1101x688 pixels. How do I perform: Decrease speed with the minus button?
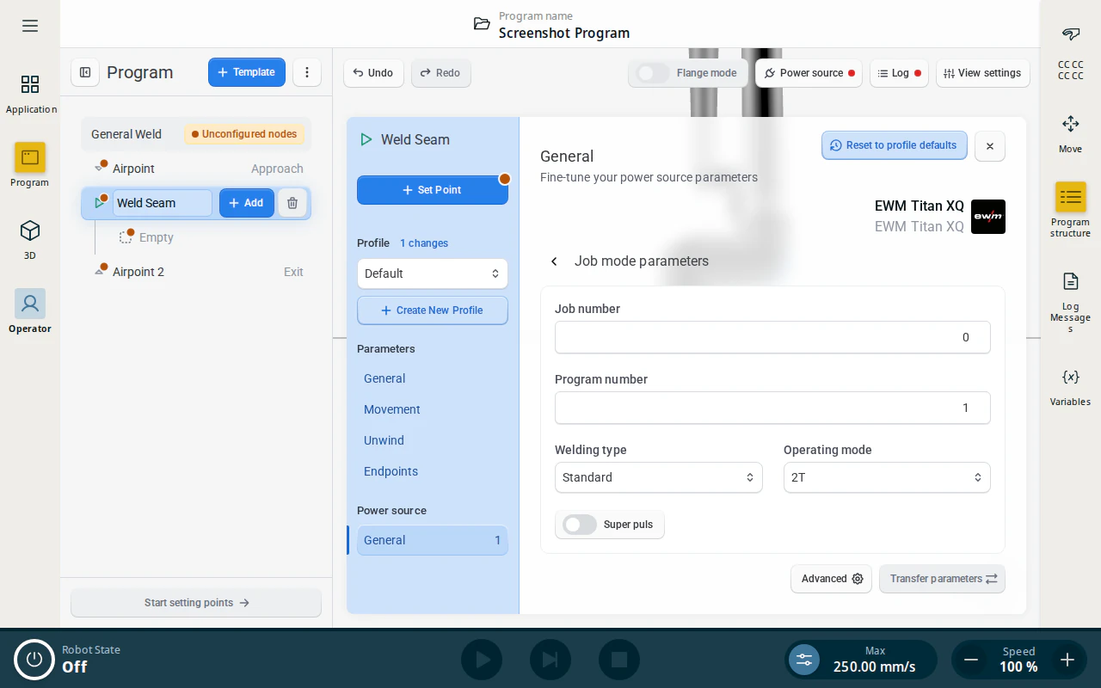(x=971, y=660)
